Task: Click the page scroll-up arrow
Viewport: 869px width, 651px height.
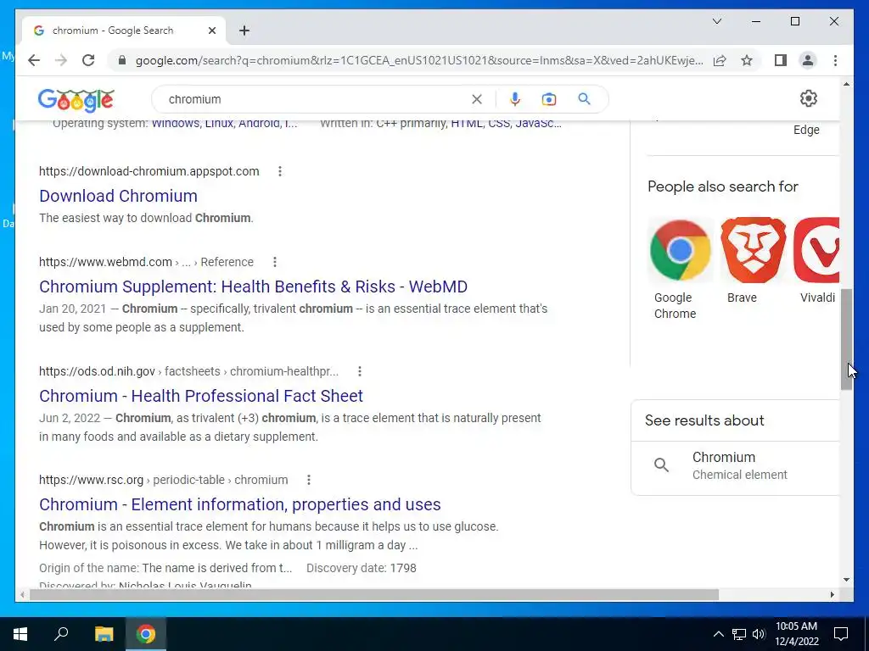Action: click(x=846, y=84)
